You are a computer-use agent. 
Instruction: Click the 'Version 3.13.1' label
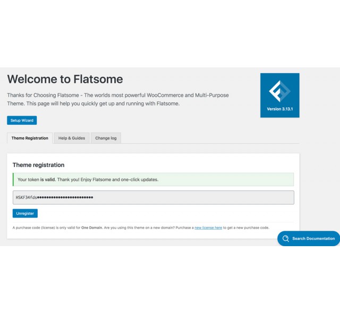click(x=280, y=109)
